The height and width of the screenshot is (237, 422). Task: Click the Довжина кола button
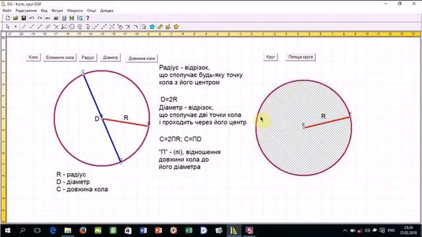[142, 59]
